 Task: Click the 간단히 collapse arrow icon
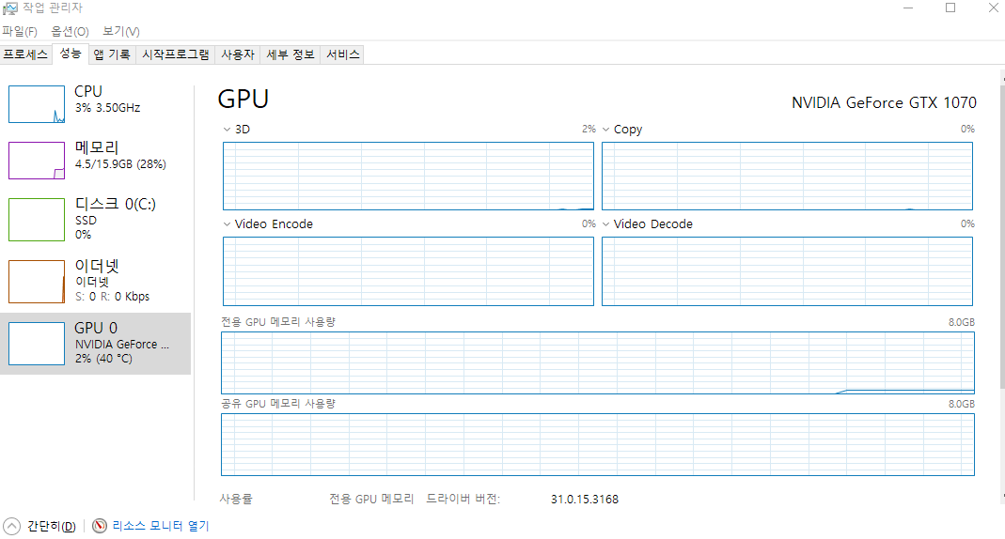(x=11, y=526)
